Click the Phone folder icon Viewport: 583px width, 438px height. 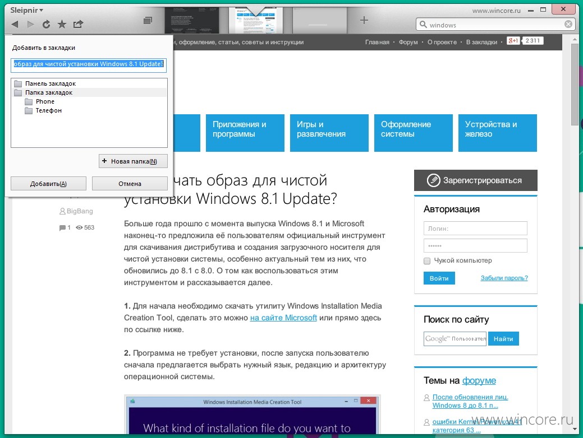(29, 102)
